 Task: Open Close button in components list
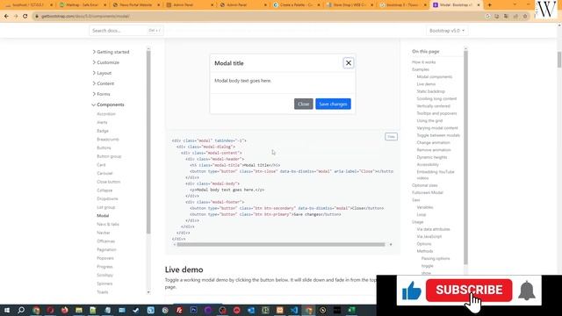pyautogui.click(x=109, y=182)
